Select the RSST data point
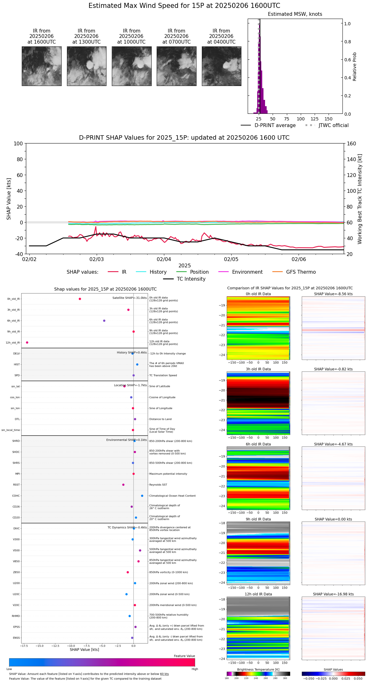Screen dimensions: 369x682 [x=123, y=484]
